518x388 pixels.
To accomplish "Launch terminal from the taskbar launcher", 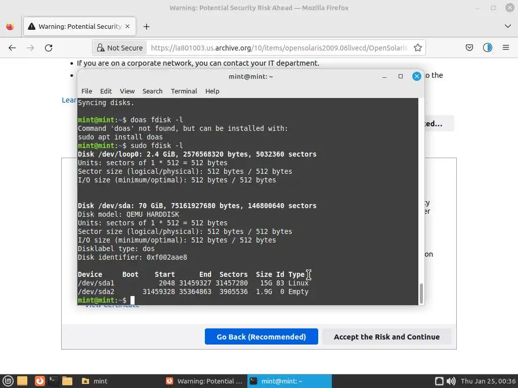I will pyautogui.click(x=53, y=381).
